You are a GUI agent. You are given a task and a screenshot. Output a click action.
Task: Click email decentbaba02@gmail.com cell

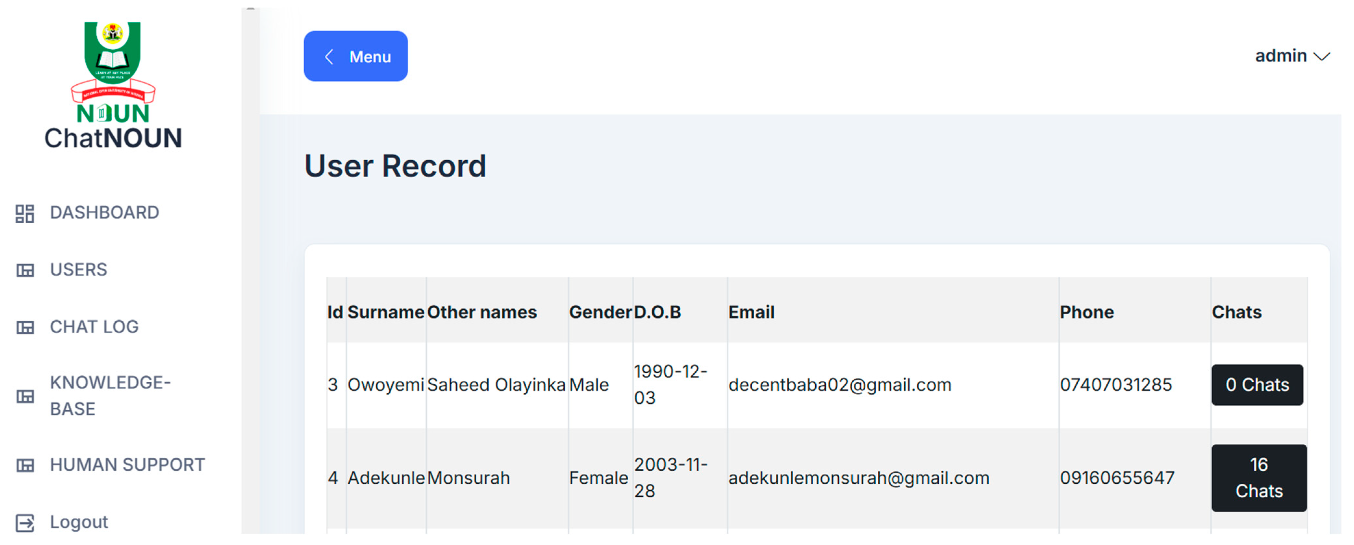[839, 385]
